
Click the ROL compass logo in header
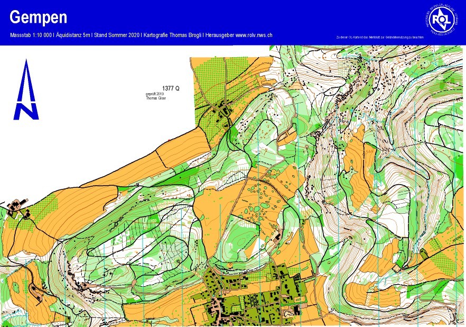pyautogui.click(x=439, y=20)
